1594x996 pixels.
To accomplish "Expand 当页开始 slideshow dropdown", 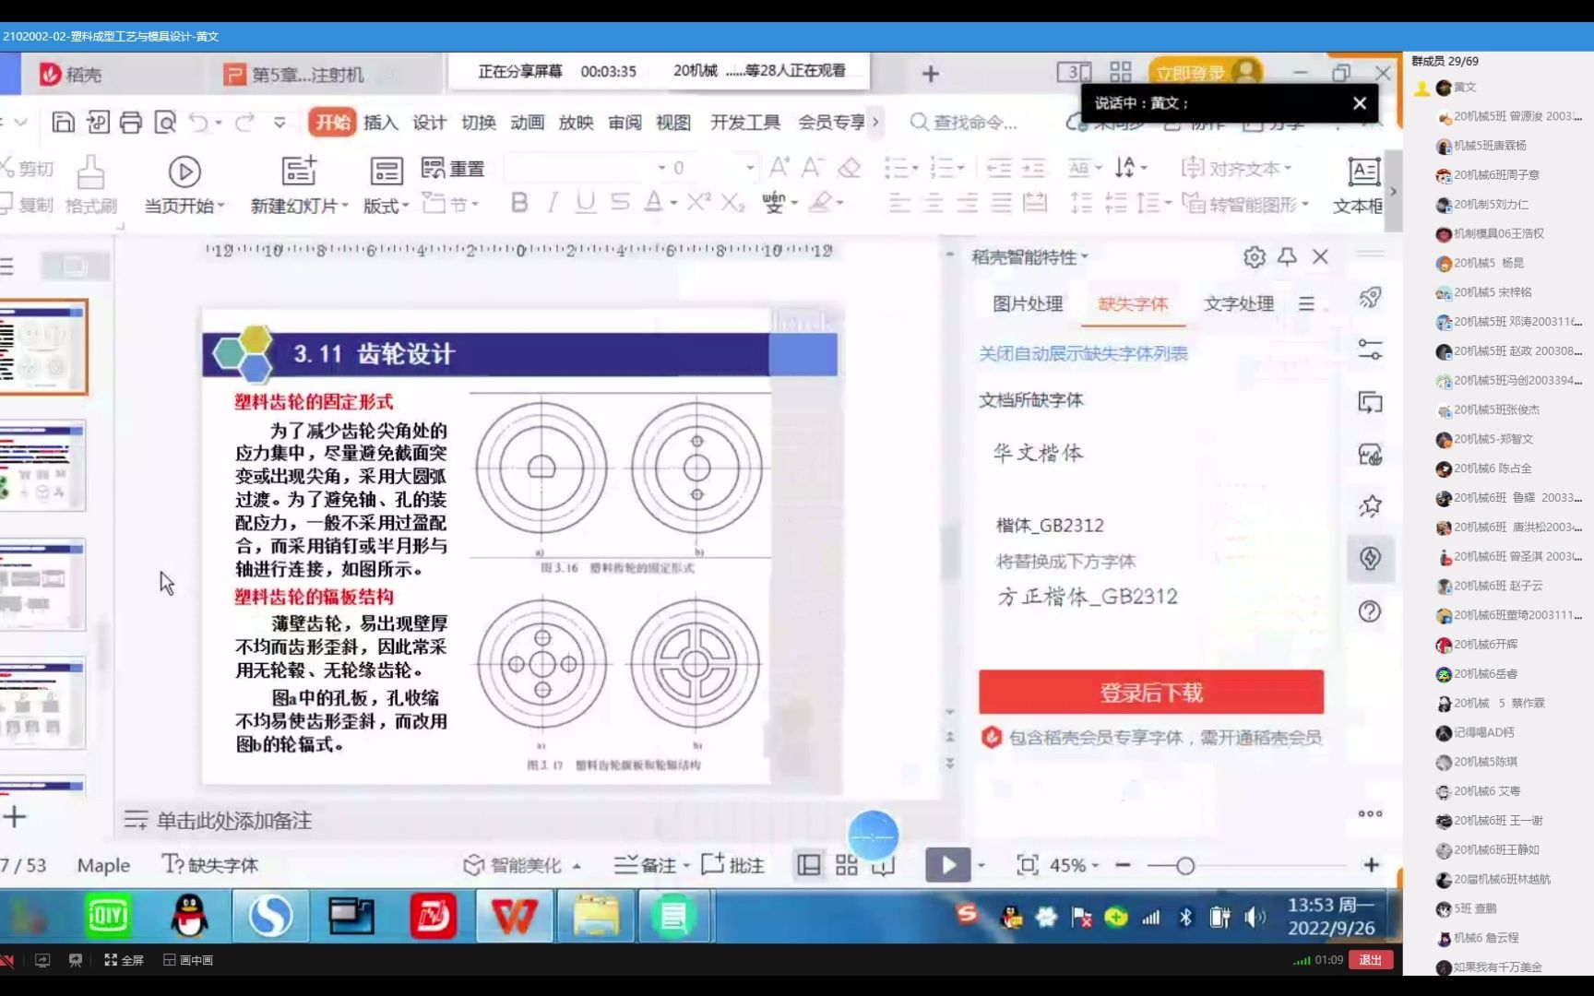I will click(222, 207).
